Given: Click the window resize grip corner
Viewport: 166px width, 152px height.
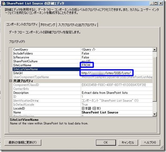Looking at the screenshot, I should tap(162, 147).
